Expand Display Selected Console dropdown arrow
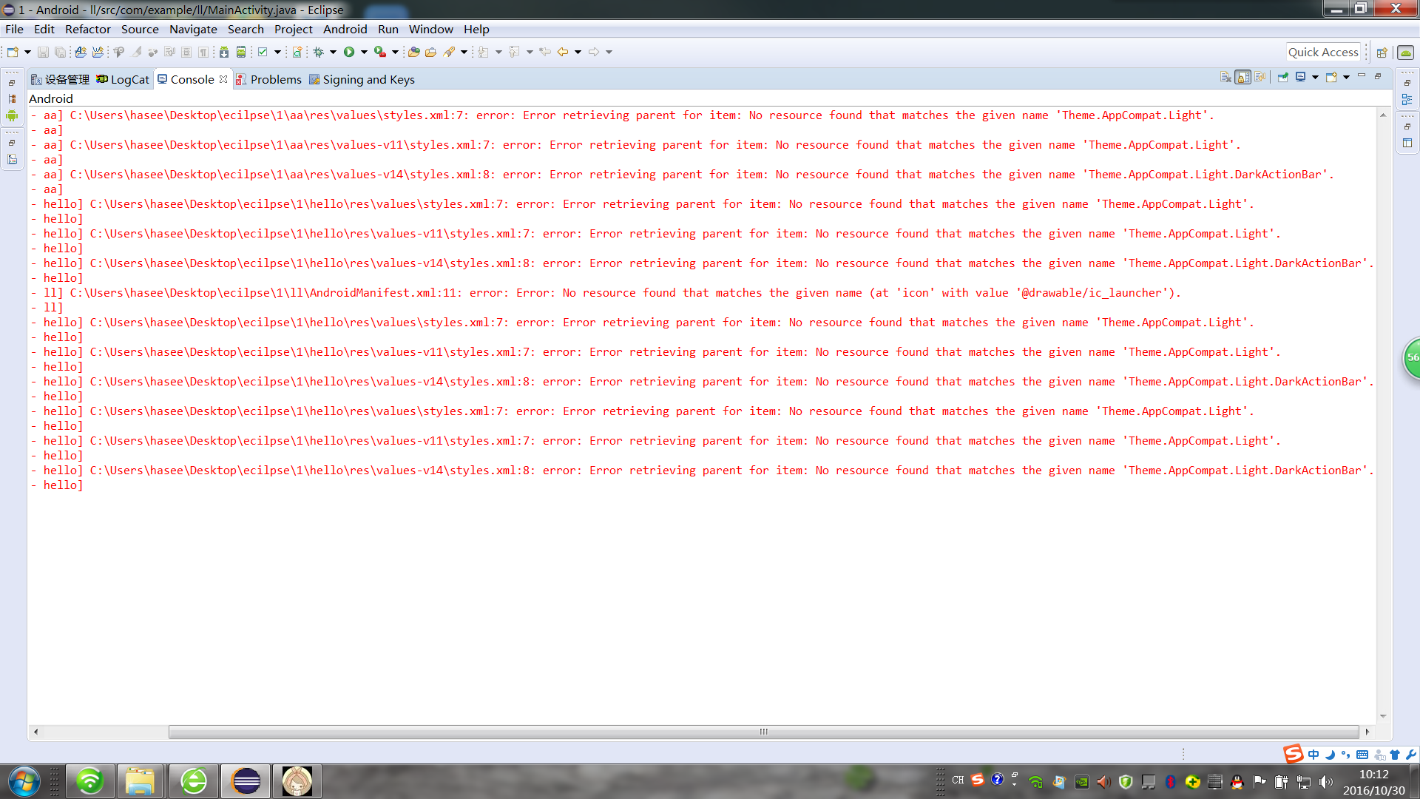Viewport: 1420px width, 799px height. (x=1315, y=77)
